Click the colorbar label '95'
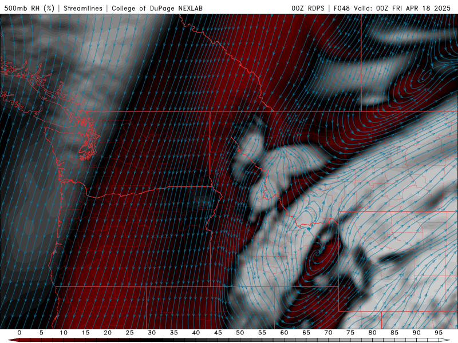Screen dimensions: 458x343 click(x=439, y=333)
